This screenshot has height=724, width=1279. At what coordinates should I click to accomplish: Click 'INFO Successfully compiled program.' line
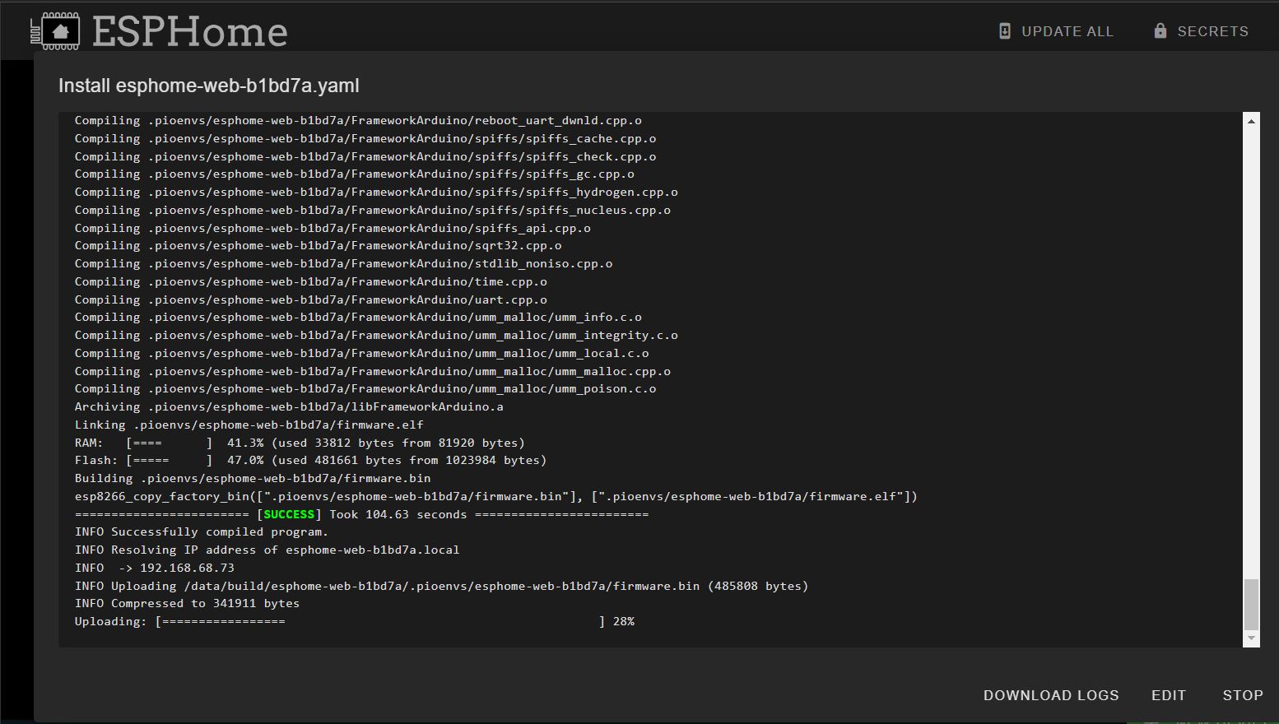[x=202, y=532]
